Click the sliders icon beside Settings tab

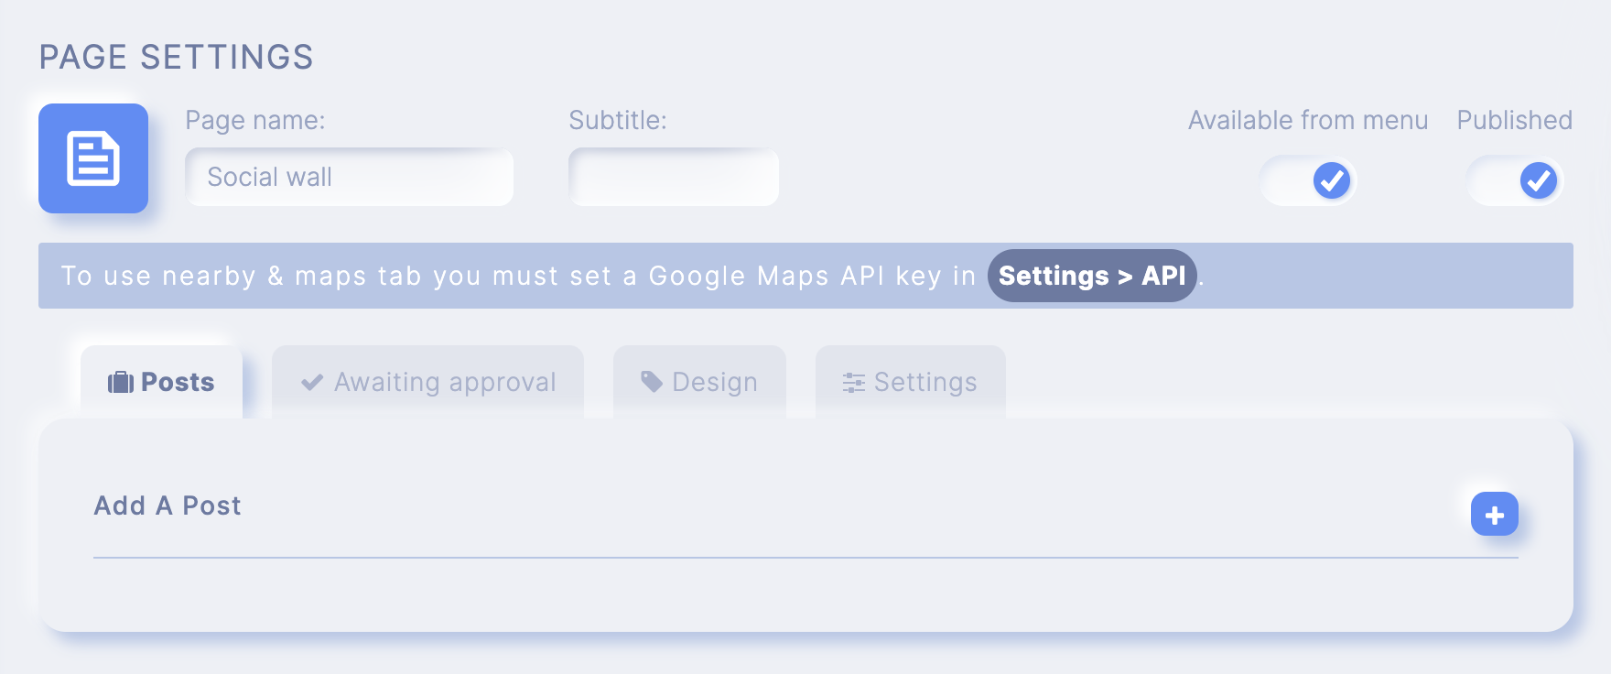pos(854,383)
